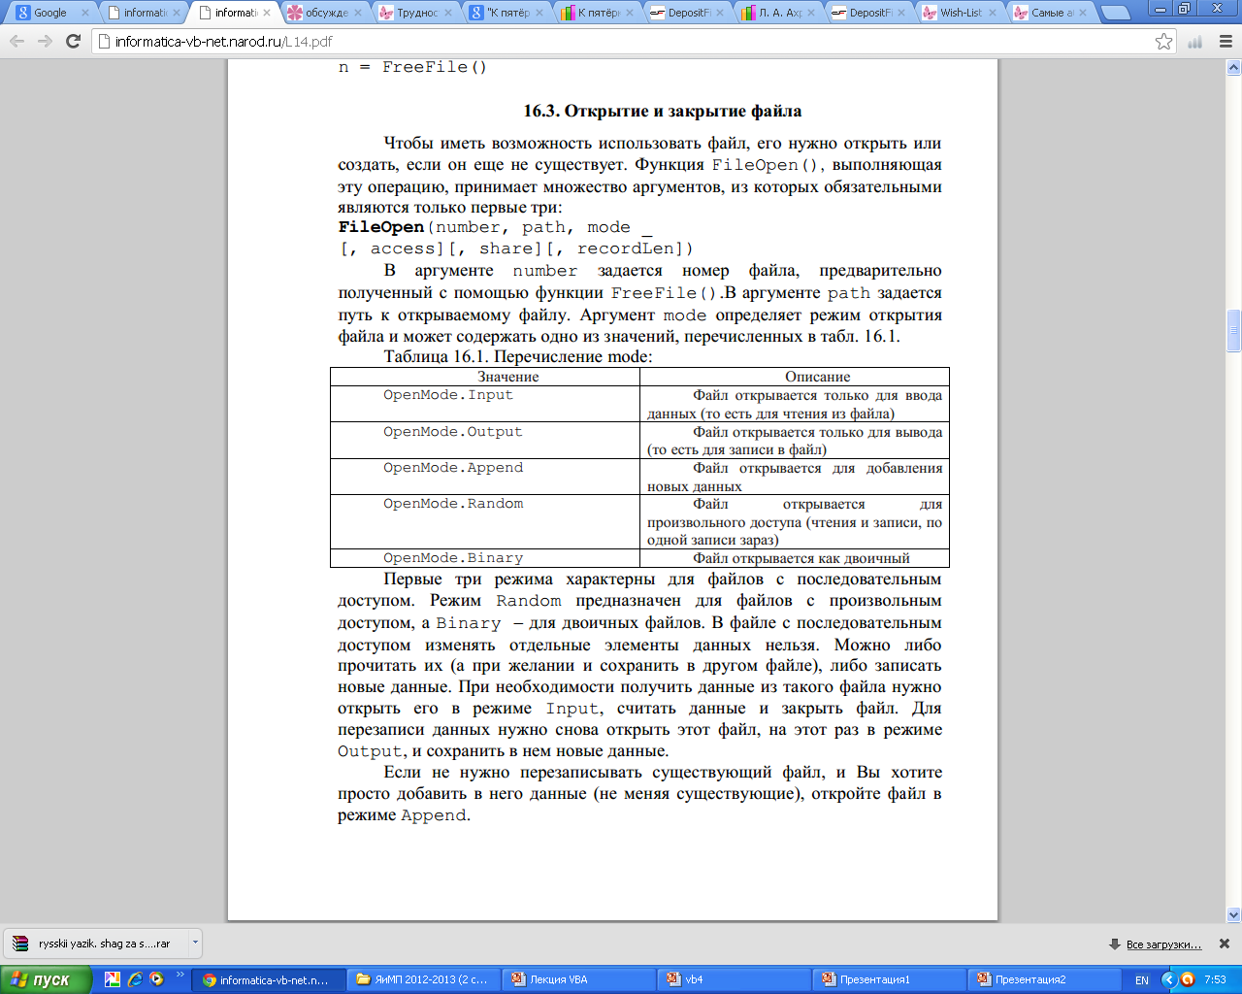Expand hidden system tray icons
The height and width of the screenshot is (994, 1242).
click(x=1169, y=979)
